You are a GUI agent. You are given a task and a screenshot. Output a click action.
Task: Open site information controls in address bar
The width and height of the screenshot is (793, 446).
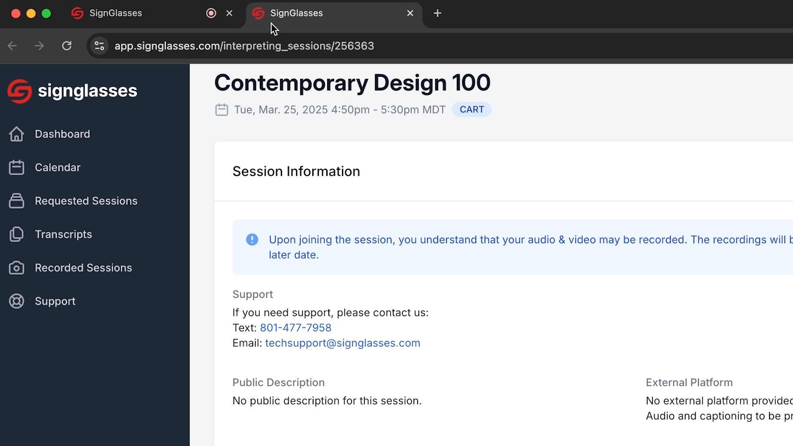(x=99, y=46)
